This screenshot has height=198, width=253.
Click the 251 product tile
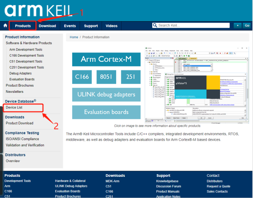pyautogui.click(x=131, y=77)
